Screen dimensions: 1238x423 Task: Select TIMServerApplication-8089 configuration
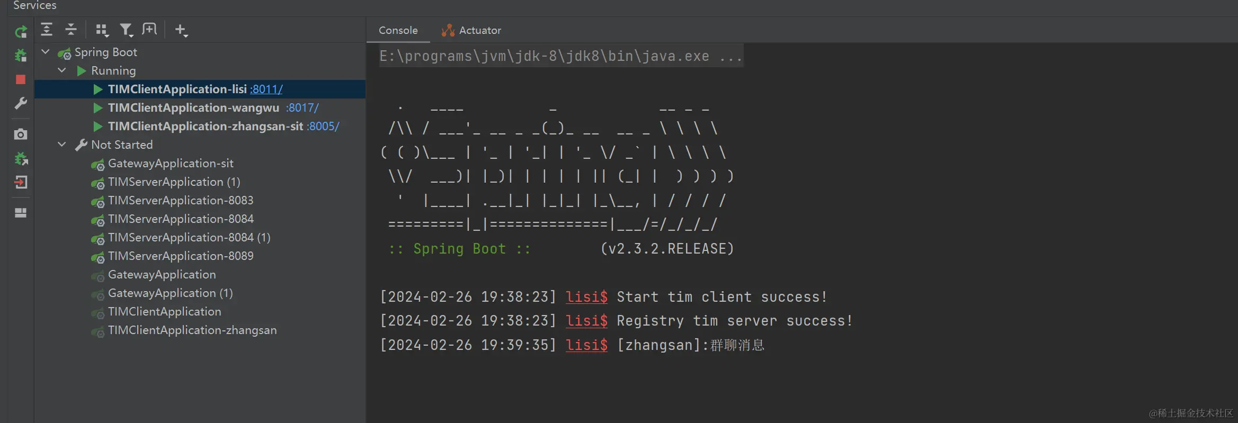pos(181,256)
